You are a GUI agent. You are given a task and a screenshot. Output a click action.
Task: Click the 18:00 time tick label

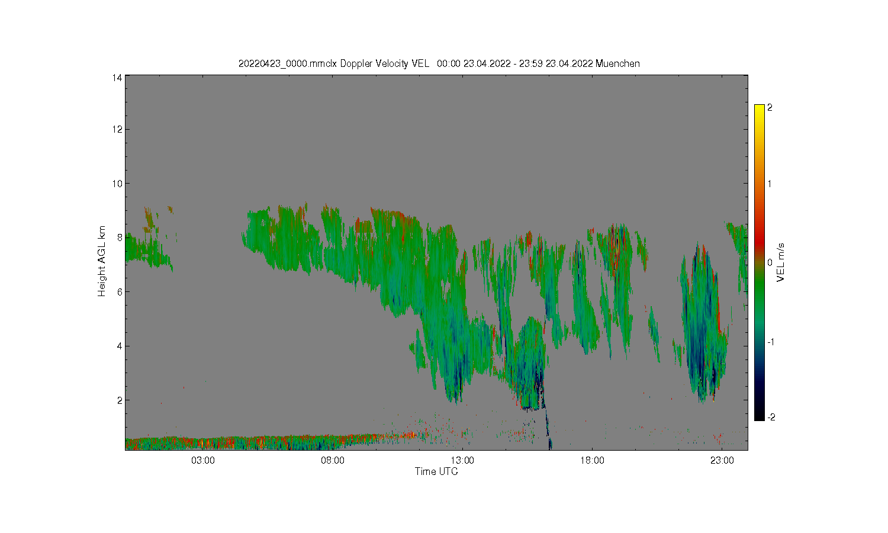coord(592,461)
